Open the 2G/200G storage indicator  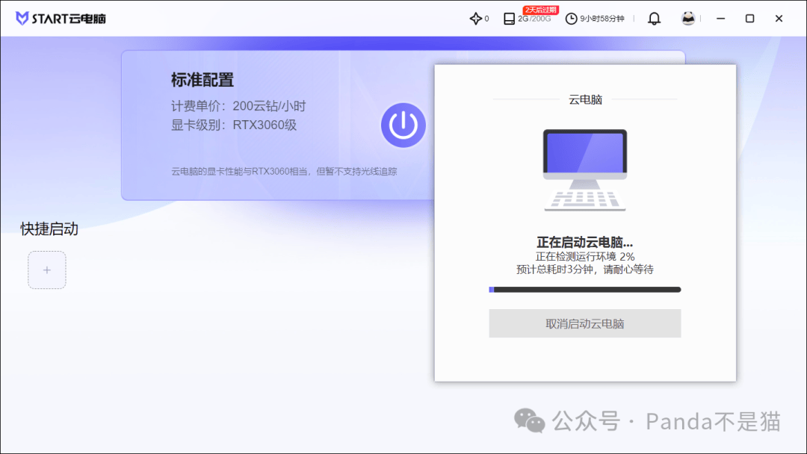[527, 19]
